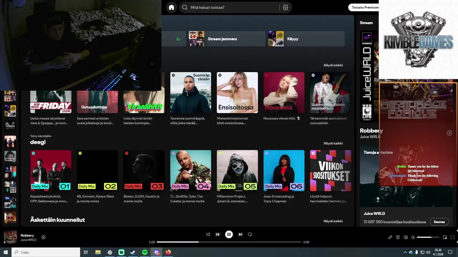Open Firefox from the taskbar
458x257 pixels.
click(x=168, y=252)
